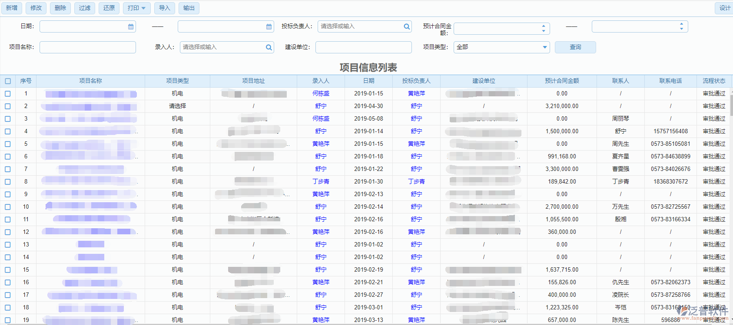Check the checkbox for row 16
Viewport: 733px width, 325px height.
click(x=8, y=282)
